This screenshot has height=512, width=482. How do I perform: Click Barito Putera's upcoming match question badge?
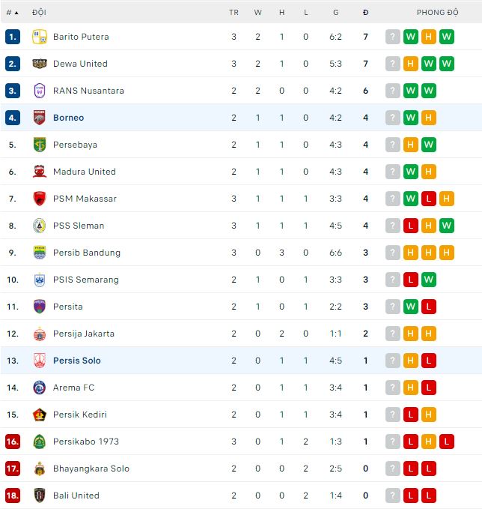pyautogui.click(x=393, y=37)
